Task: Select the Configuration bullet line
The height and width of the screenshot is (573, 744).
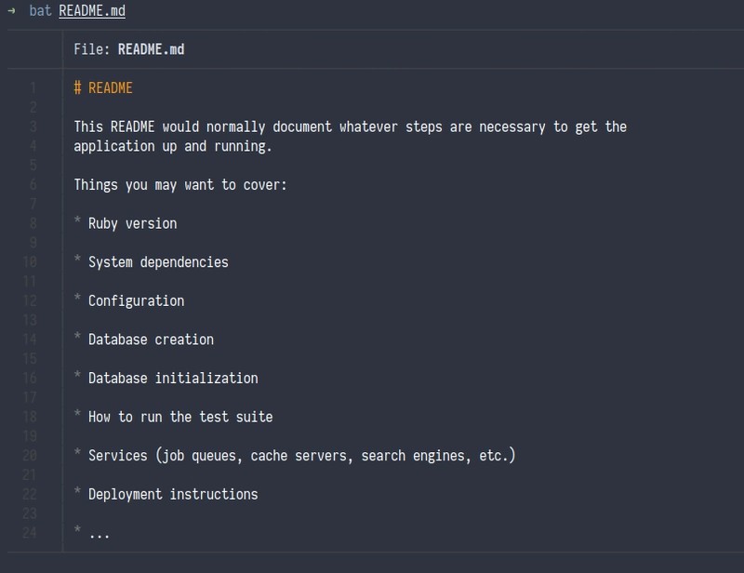Action: coord(134,300)
